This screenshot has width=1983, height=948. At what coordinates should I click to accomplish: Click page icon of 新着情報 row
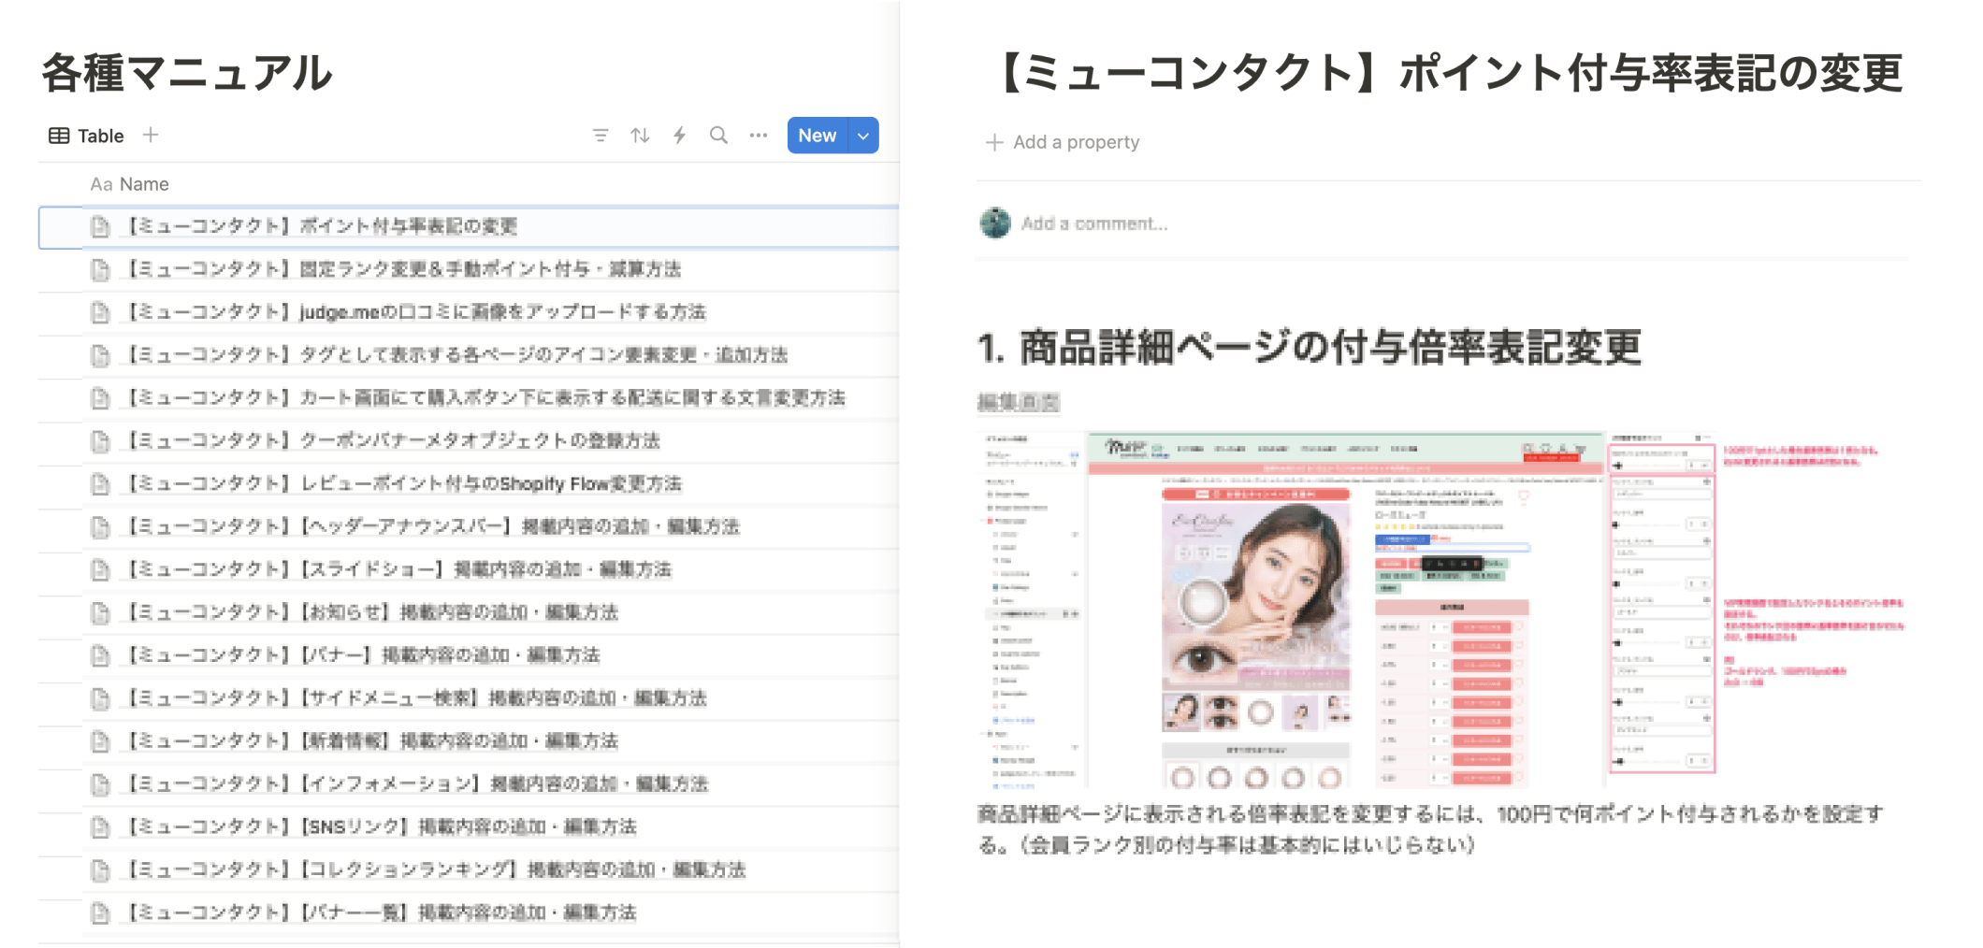[100, 741]
